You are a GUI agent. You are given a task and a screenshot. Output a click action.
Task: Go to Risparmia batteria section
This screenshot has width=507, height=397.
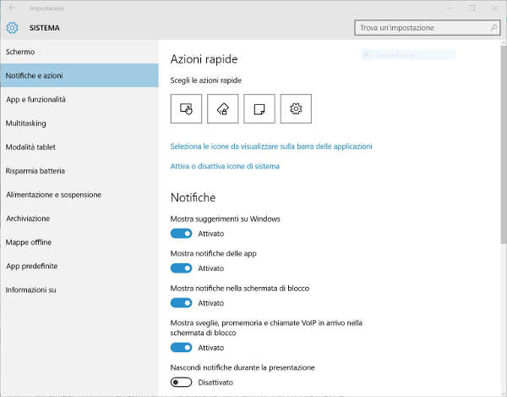[x=35, y=171]
